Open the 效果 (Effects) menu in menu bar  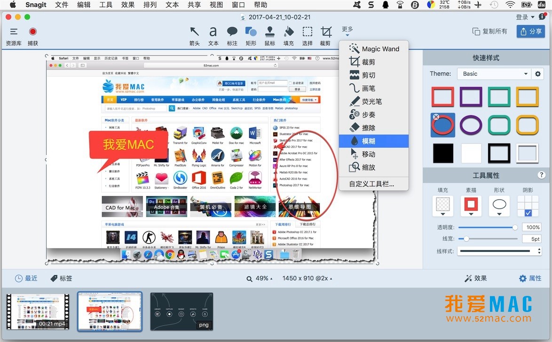pyautogui.click(x=128, y=5)
